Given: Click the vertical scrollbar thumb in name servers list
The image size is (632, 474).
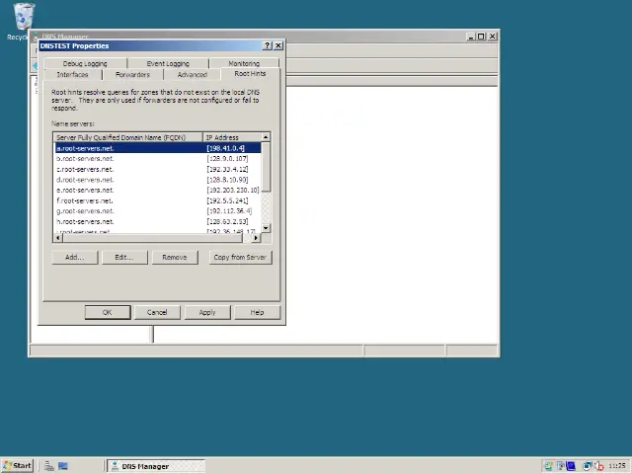Looking at the screenshot, I should click(x=266, y=166).
